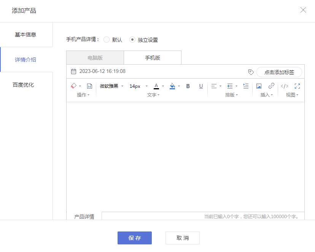Image resolution: width=315 pixels, height=252 pixels.
Task: Open the background color dropdown arrow
Action: (x=179, y=86)
